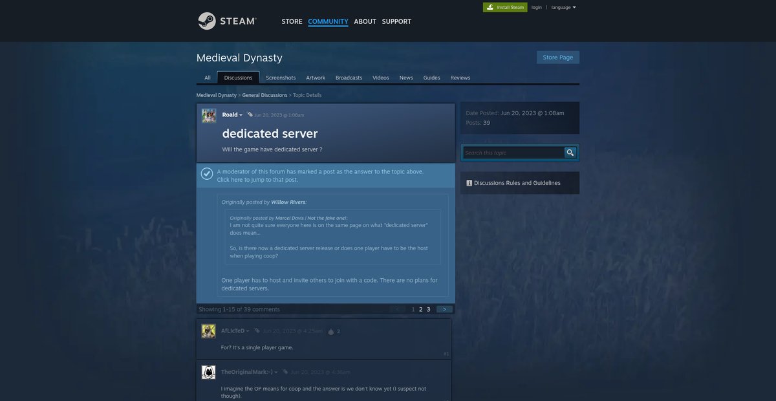This screenshot has width=776, height=401.
Task: Click the Medieval Dynasty breadcrumb link
Action: point(217,95)
